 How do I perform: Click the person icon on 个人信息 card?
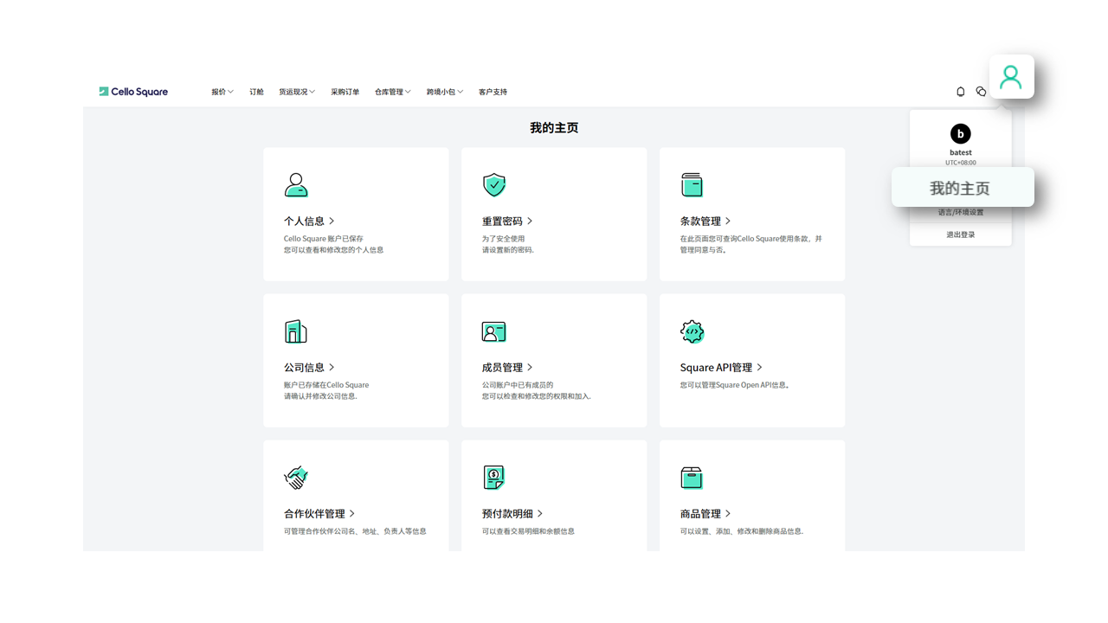pyautogui.click(x=295, y=184)
